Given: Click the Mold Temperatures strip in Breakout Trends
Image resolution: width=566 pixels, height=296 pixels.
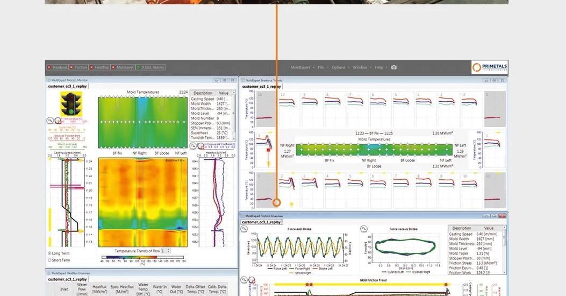Looking at the screenshot, I should tap(374, 150).
